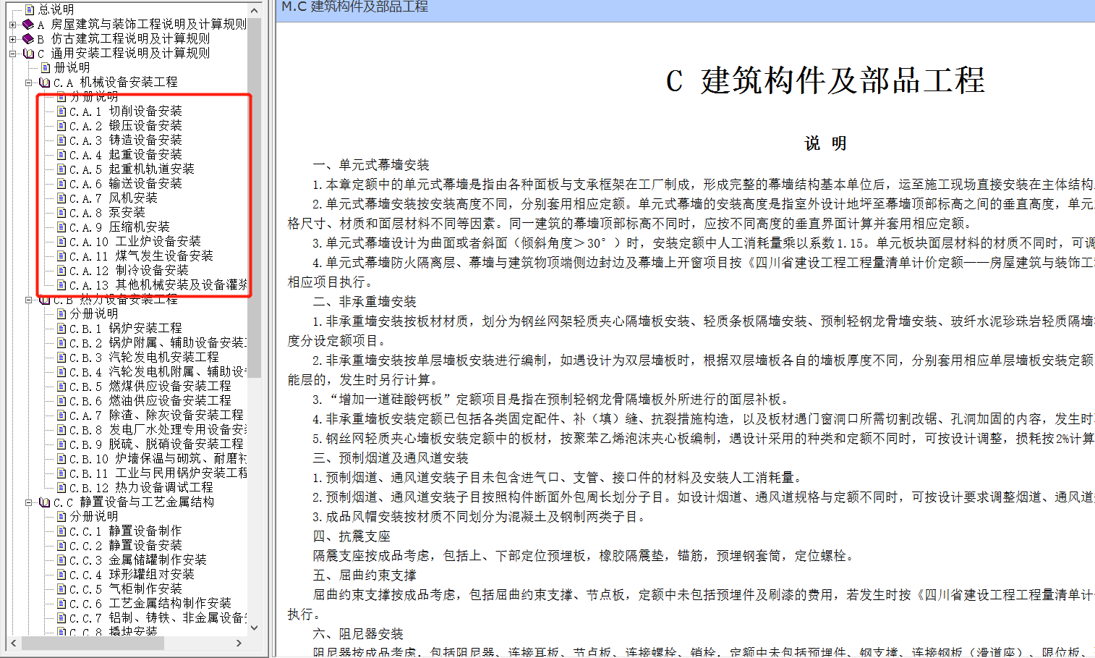
Task: Click the open book icon beside C.A 机械设备安装工程
Action: (44, 82)
